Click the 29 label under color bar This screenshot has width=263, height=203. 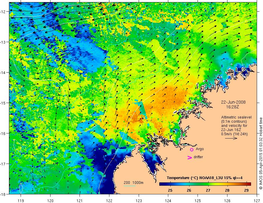point(246,190)
